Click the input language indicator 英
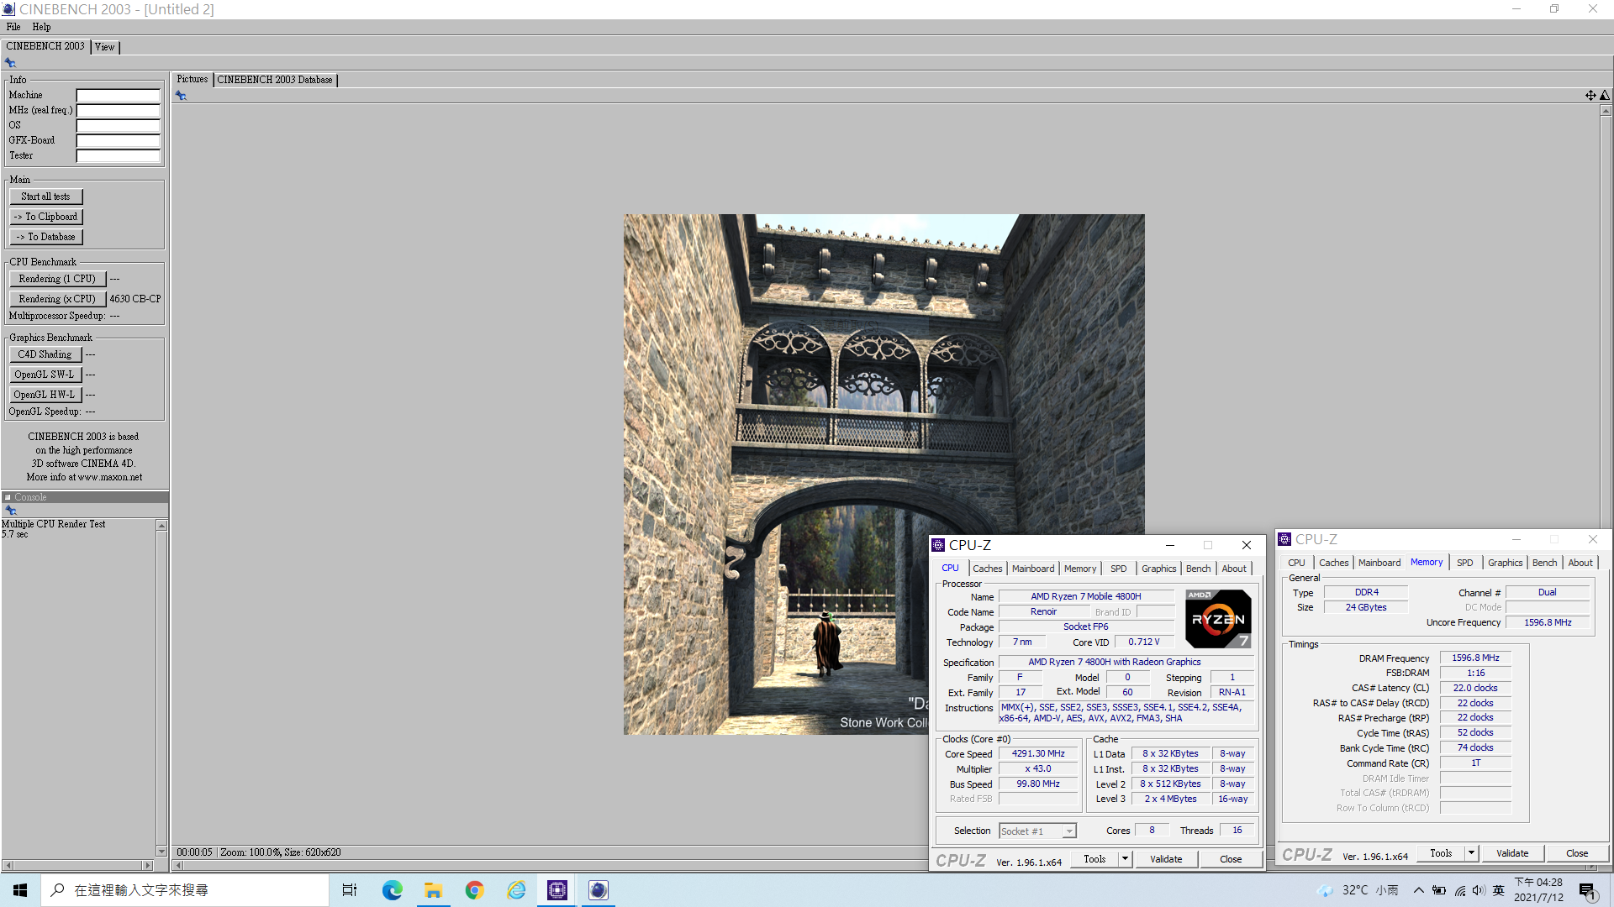The width and height of the screenshot is (1614, 907). point(1498,890)
